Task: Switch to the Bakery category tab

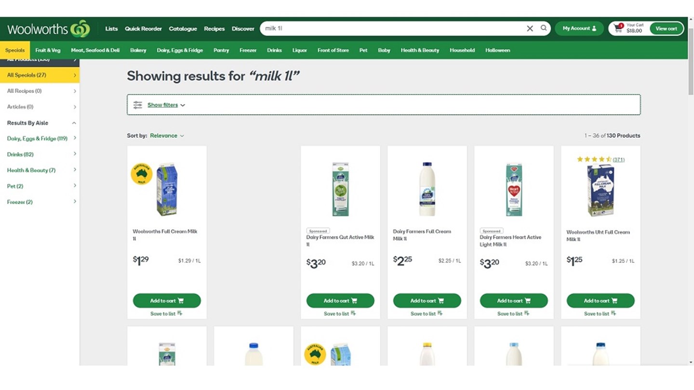Action: point(138,50)
